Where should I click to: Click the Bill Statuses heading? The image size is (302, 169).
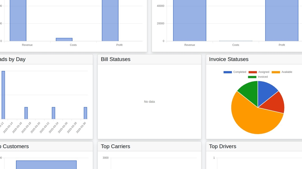(116, 59)
